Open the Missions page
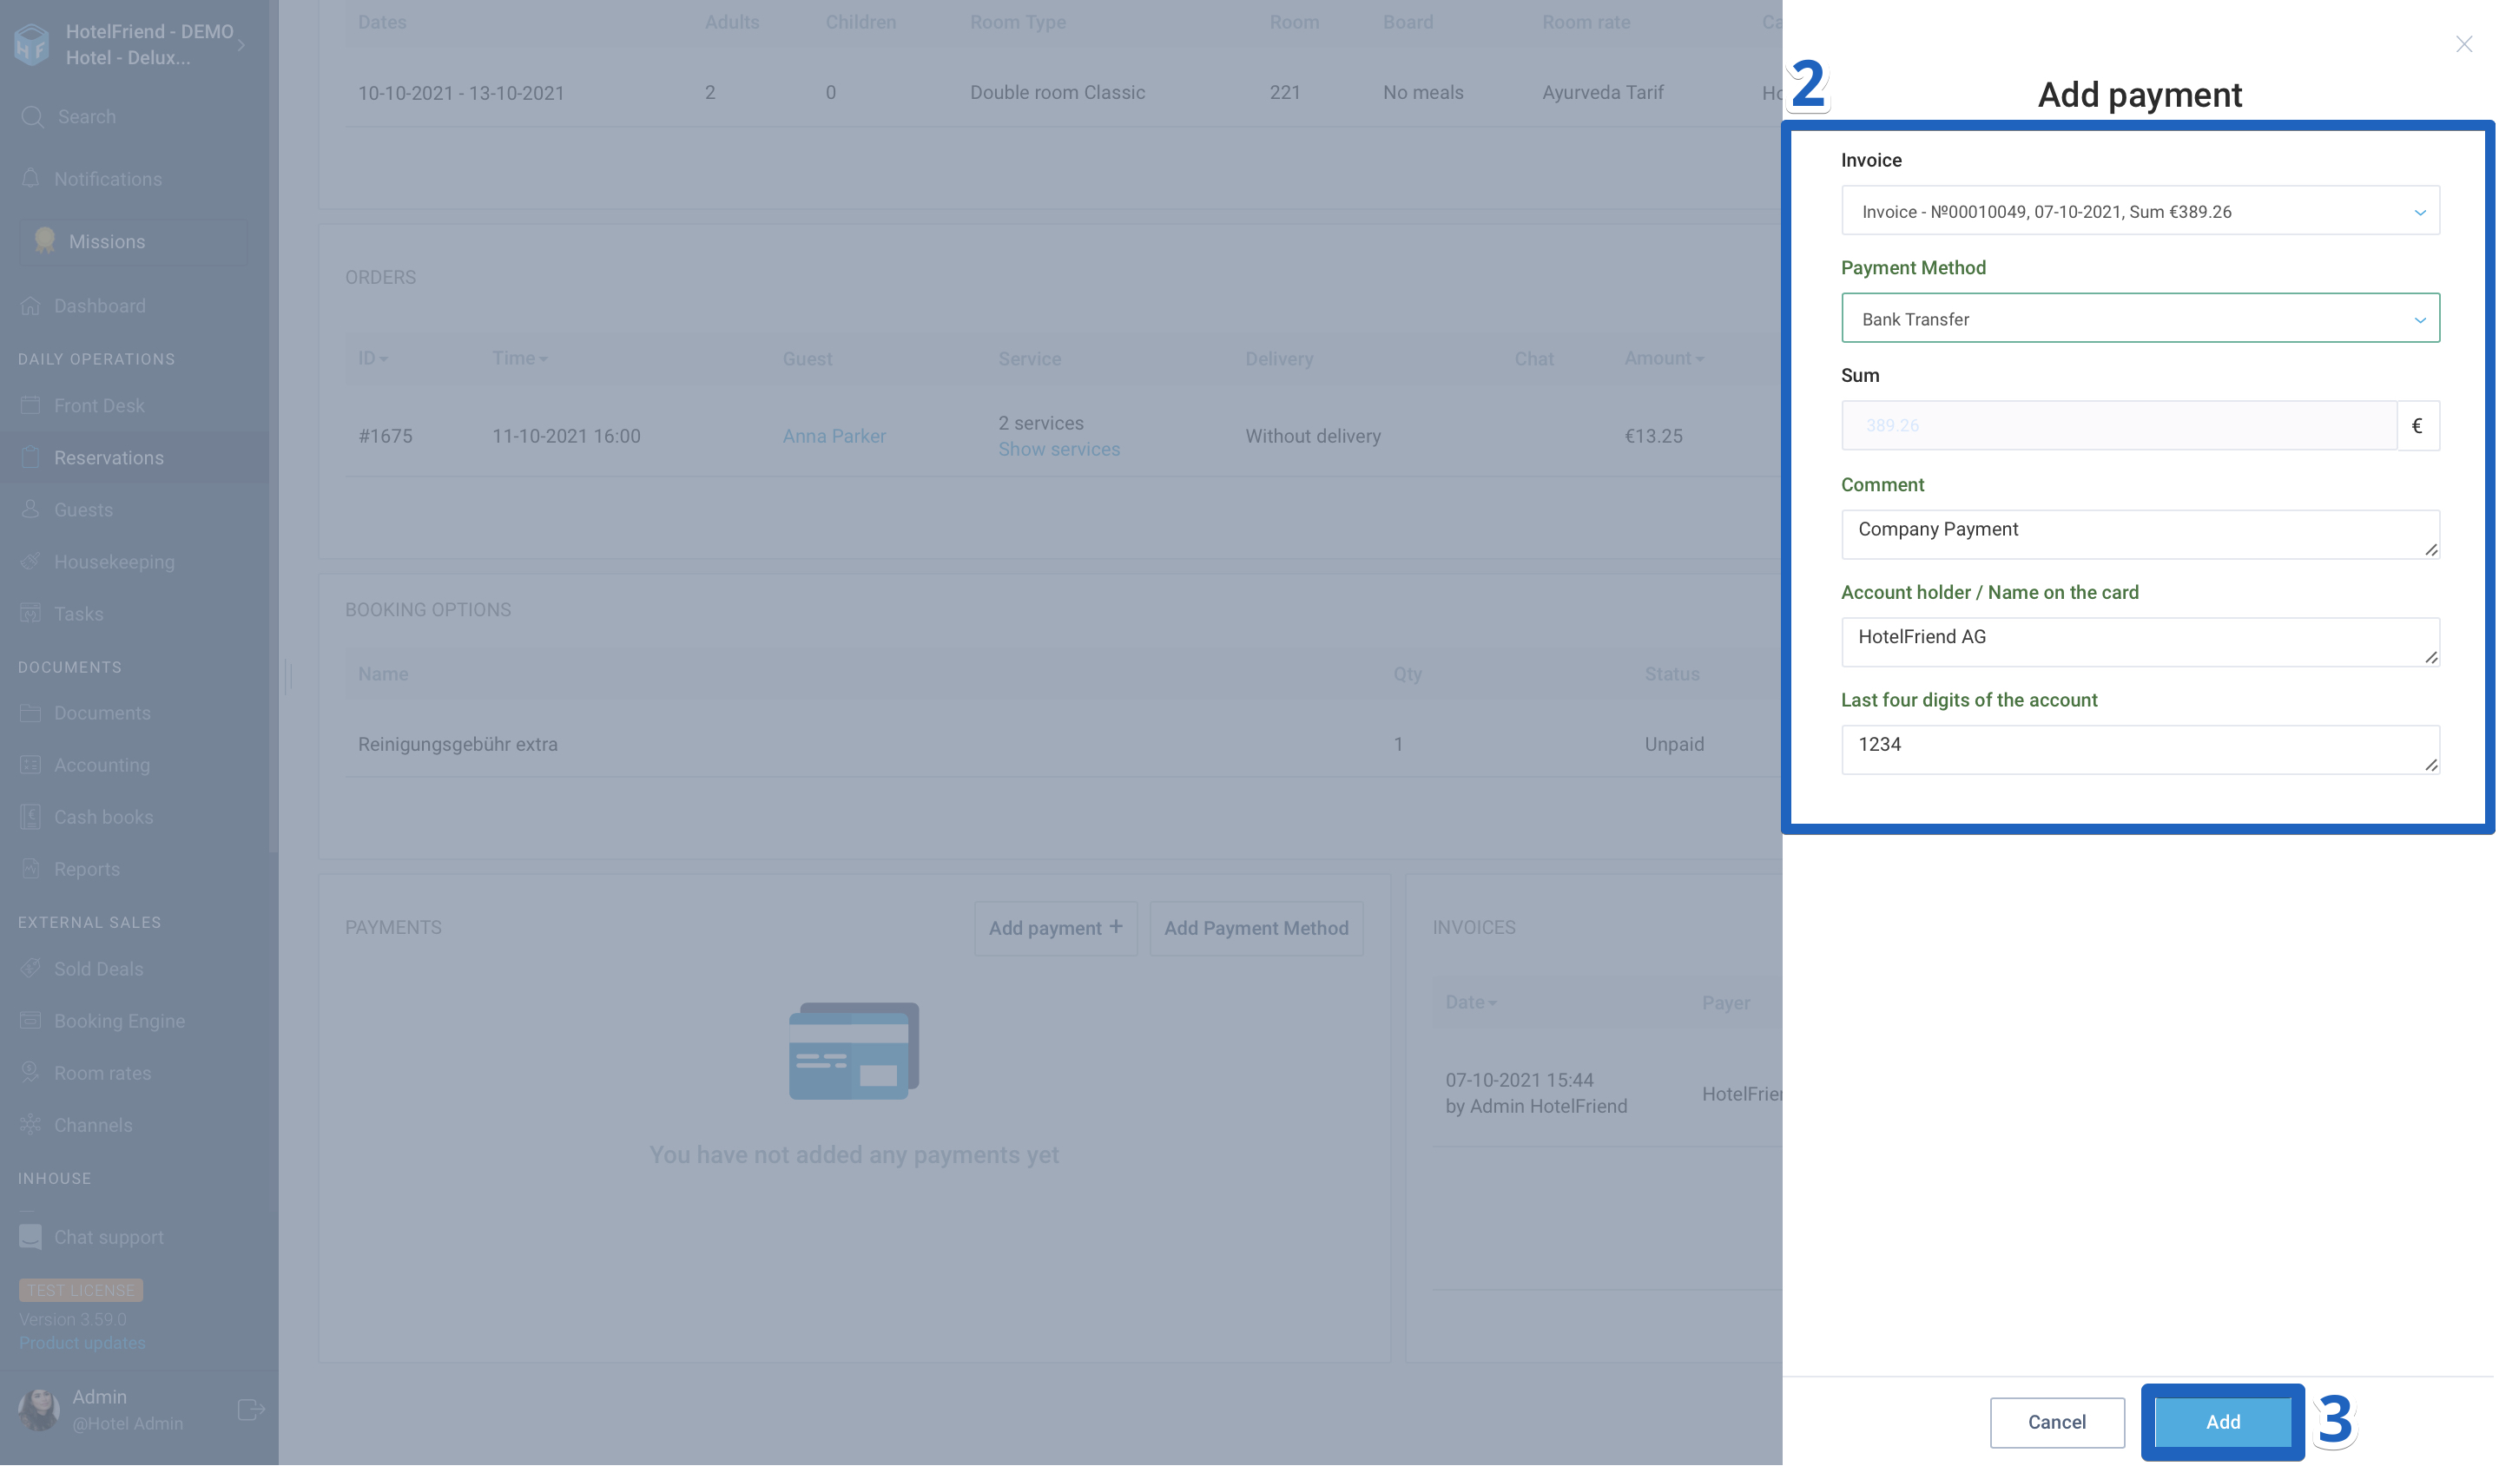The image size is (2499, 1466). point(106,241)
